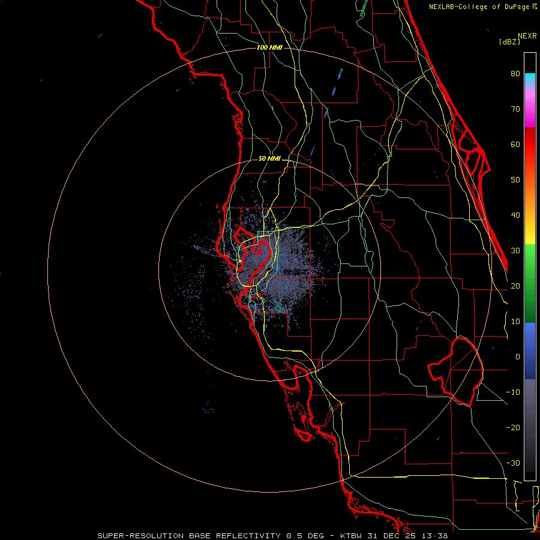Click the [dBZ] units label
The width and height of the screenshot is (540, 540).
(x=509, y=42)
